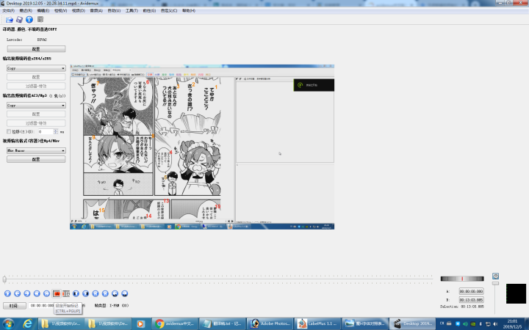Toggle audio mute icon above volume slider

[x=495, y=276]
